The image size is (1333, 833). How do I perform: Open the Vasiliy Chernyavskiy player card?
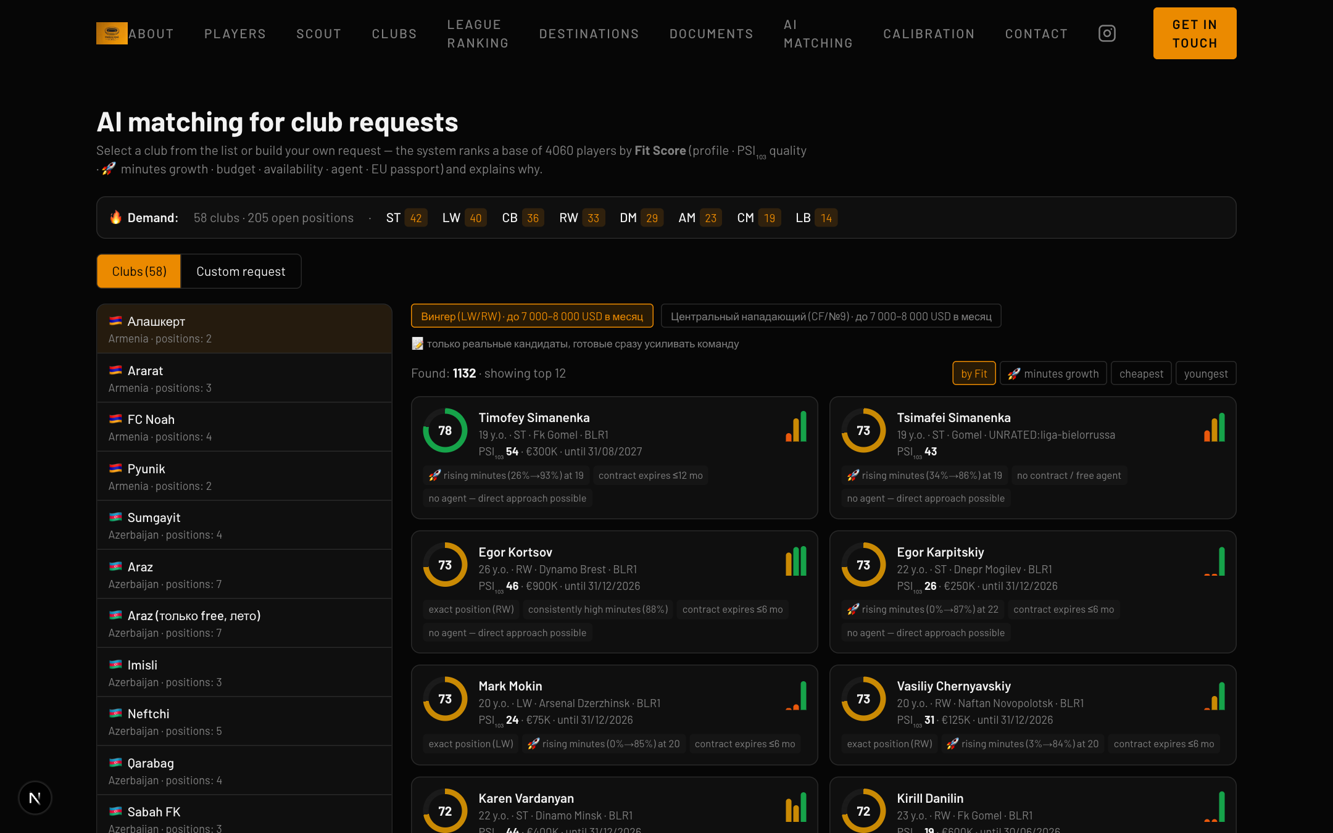pos(1033,715)
